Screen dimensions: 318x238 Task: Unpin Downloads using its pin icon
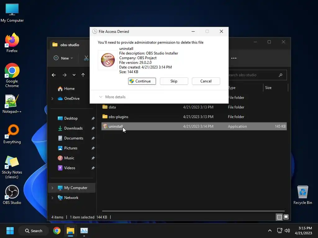tap(93, 128)
